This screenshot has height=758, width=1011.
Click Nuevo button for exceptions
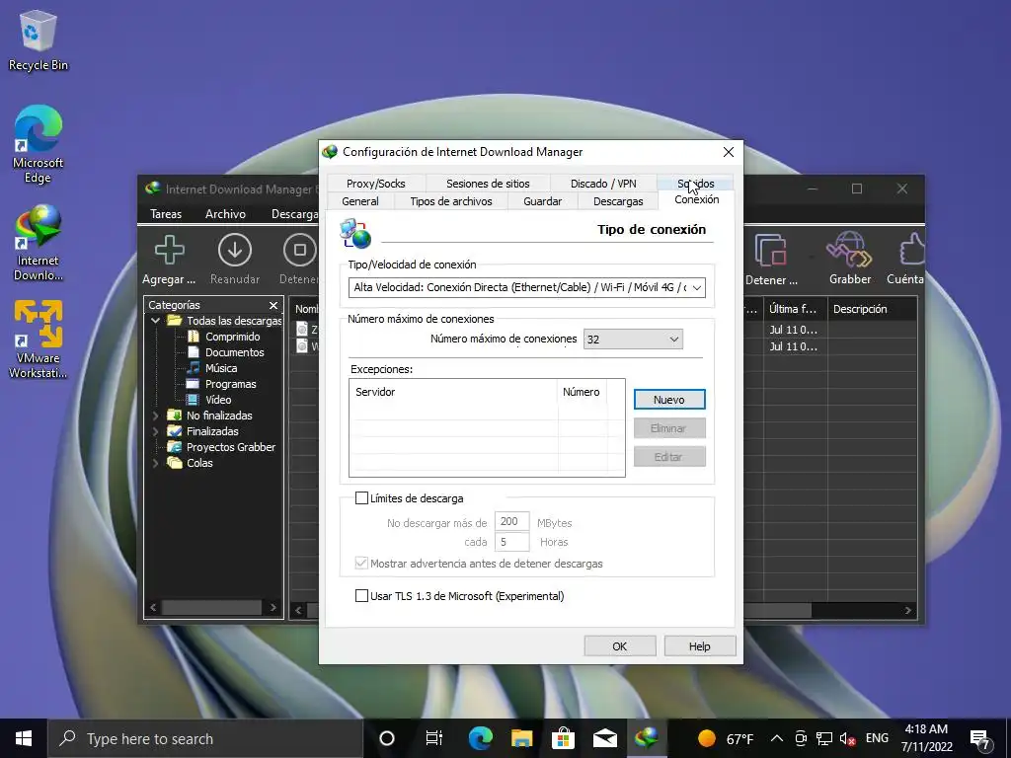tap(669, 400)
